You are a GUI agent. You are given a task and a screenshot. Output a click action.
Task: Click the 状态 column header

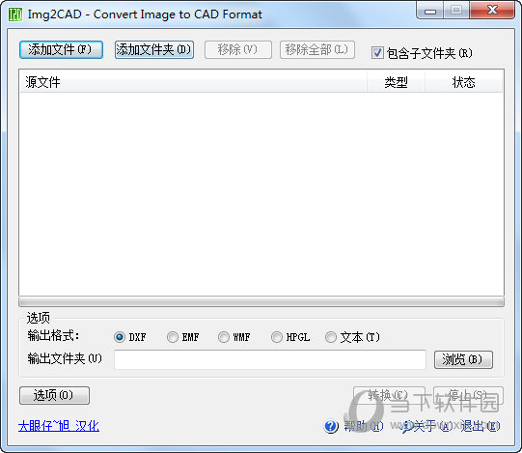(x=463, y=82)
